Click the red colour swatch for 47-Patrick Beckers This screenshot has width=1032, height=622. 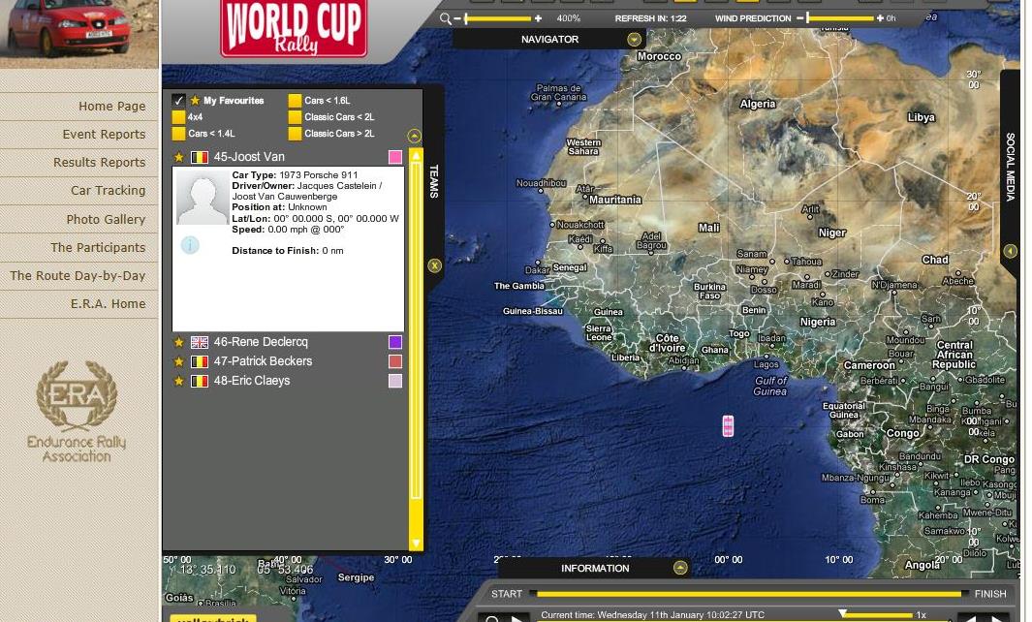(x=395, y=361)
